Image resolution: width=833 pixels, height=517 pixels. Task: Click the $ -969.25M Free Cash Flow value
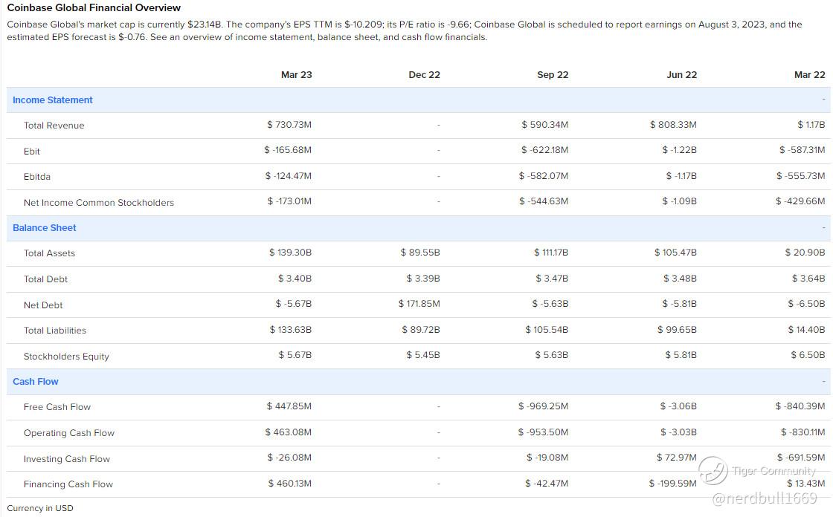point(543,406)
